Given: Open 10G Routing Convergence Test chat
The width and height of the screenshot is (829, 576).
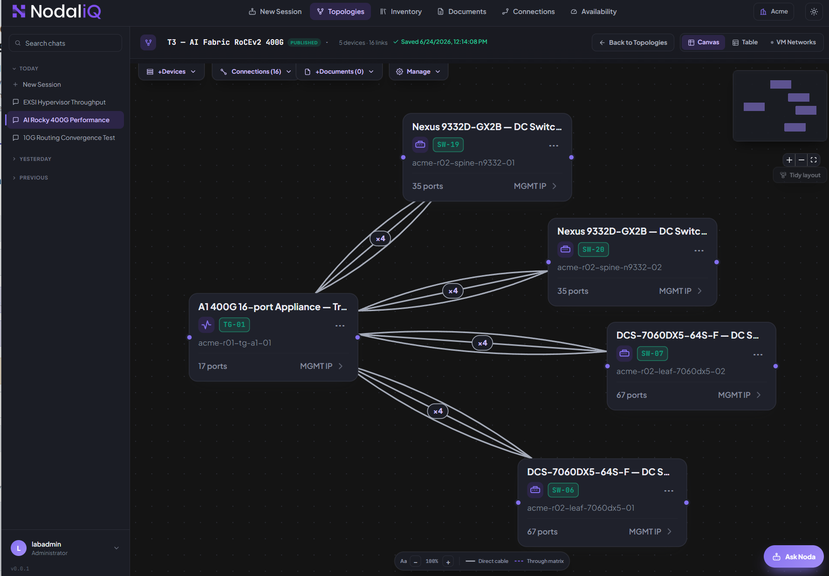Looking at the screenshot, I should (64, 138).
